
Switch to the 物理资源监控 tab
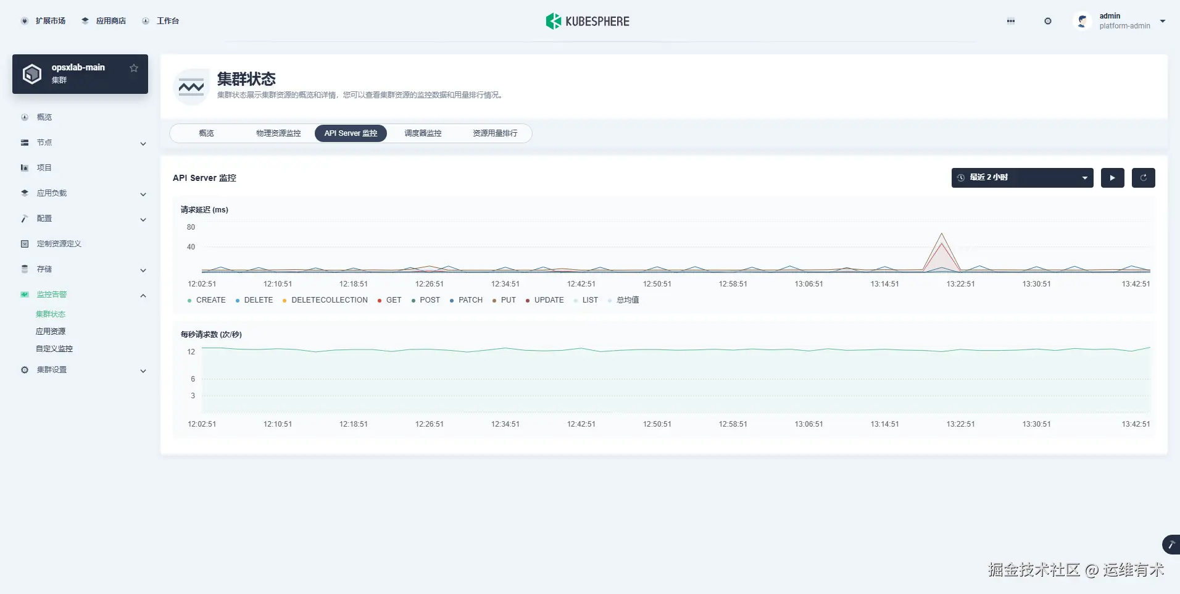point(277,133)
